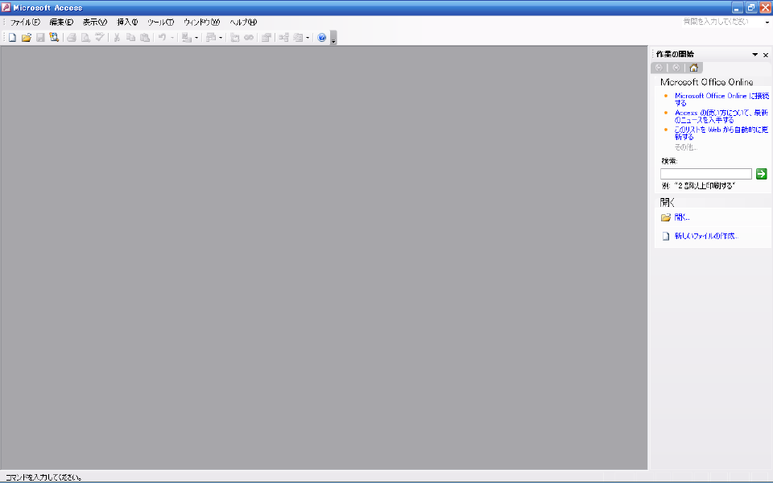The height and width of the screenshot is (483, 773).
Task: Click the OfficeLinks toolbar icon
Action: (x=186, y=38)
